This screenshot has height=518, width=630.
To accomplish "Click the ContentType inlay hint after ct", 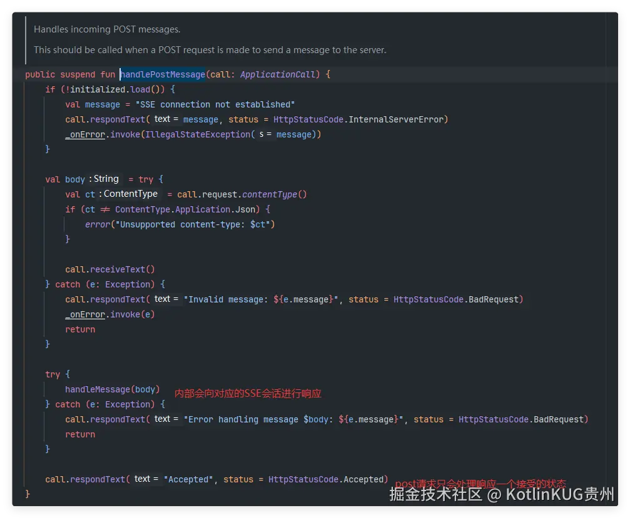I will point(130,194).
